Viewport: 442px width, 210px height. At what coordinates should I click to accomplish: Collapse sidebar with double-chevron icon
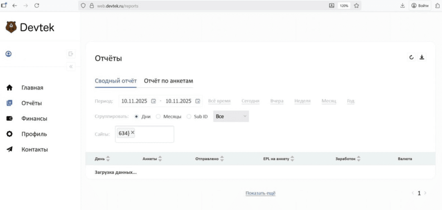[x=71, y=67]
